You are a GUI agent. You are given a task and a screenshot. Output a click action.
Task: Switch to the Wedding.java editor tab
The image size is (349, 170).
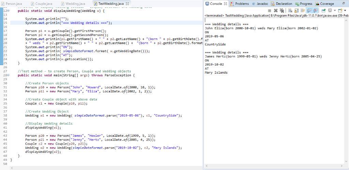point(73,3)
